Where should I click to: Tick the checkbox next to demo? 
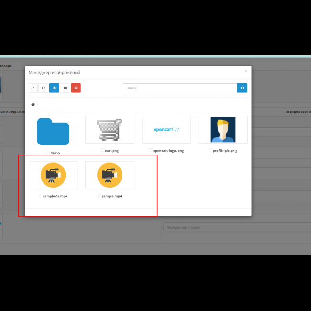(x=48, y=153)
